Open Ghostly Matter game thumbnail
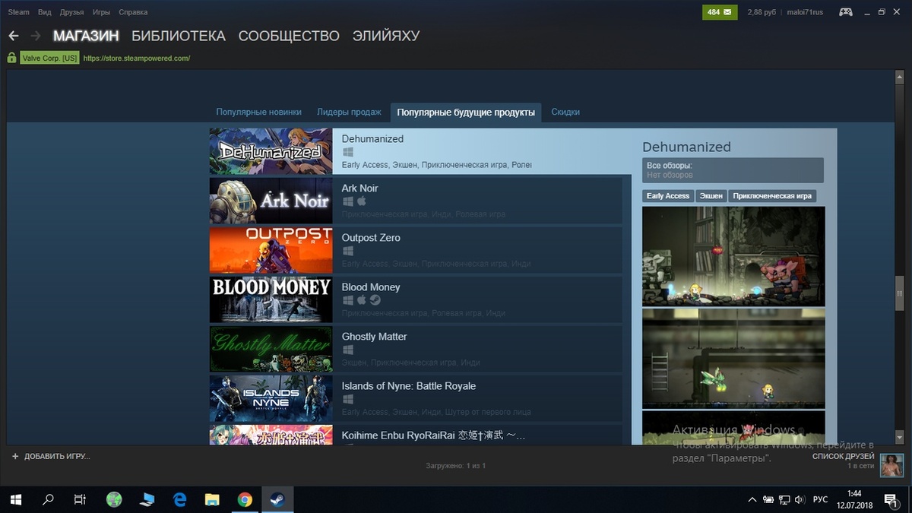Image resolution: width=912 pixels, height=513 pixels. coord(271,349)
